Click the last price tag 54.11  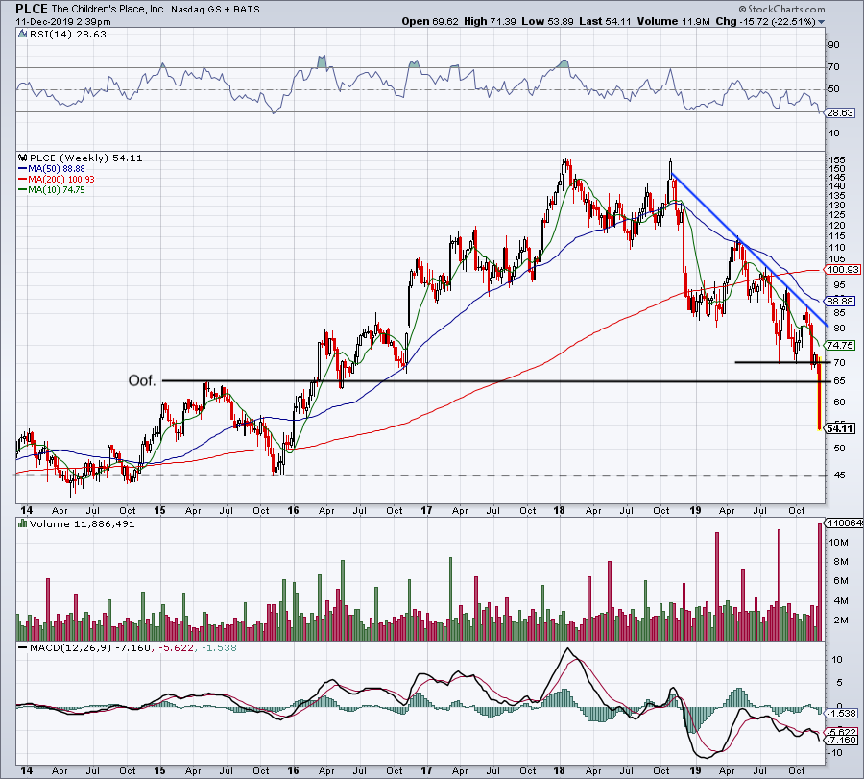[x=840, y=428]
